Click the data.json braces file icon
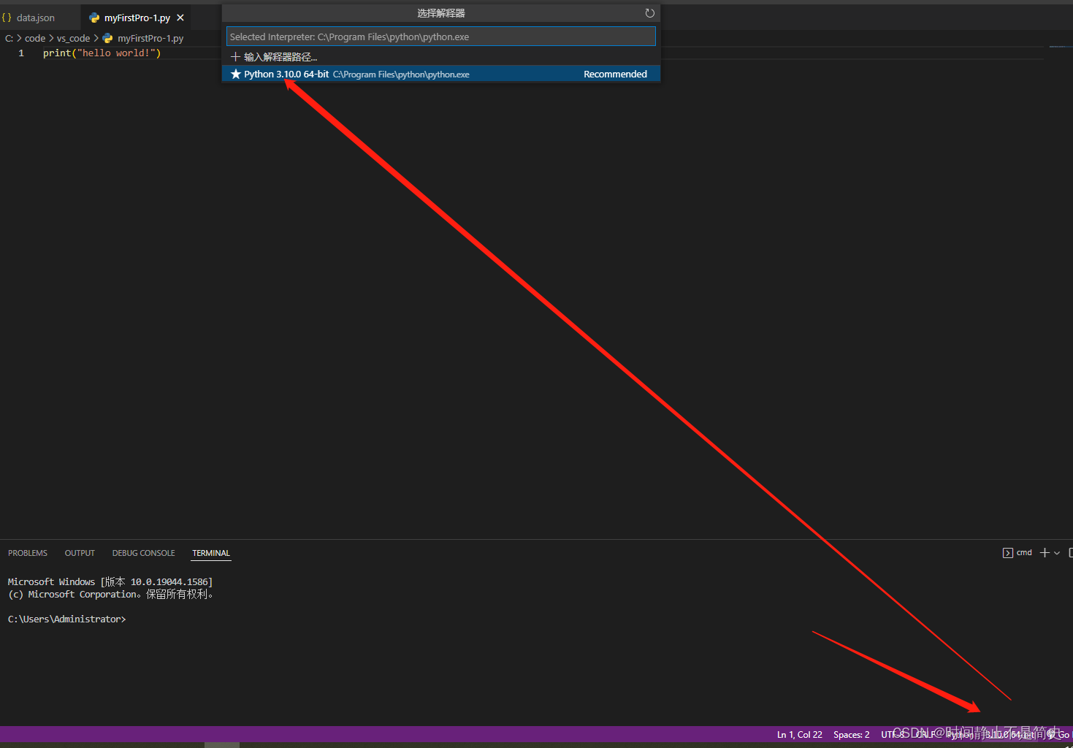This screenshot has height=748, width=1073. click(7, 18)
